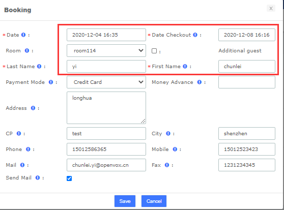Image resolution: width=284 pixels, height=210 pixels.
Task: Click the Fax info icon
Action: click(x=167, y=165)
